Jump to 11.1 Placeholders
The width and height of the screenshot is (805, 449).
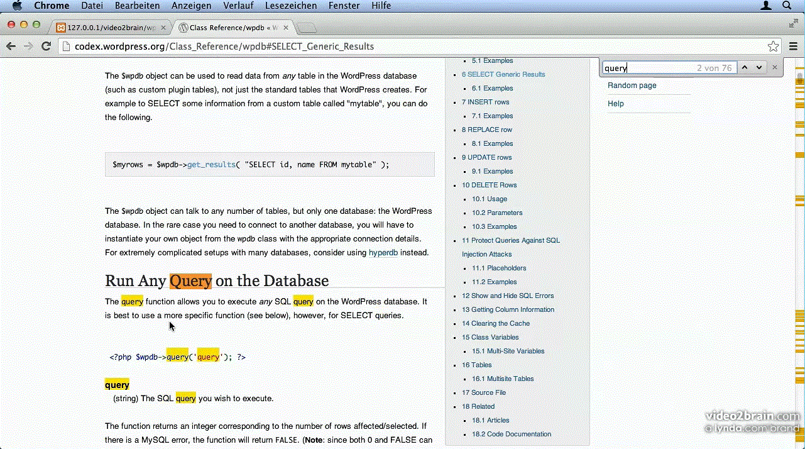499,268
